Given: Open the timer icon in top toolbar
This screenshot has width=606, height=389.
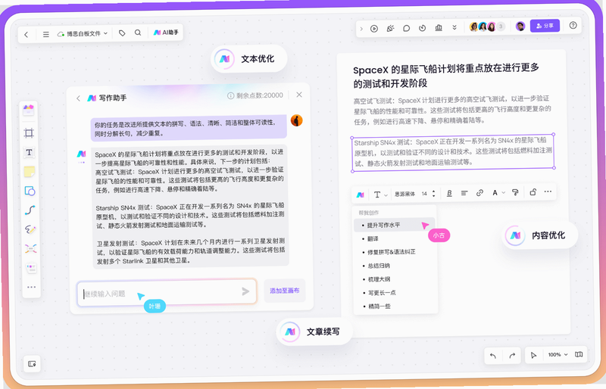Looking at the screenshot, I should [423, 28].
